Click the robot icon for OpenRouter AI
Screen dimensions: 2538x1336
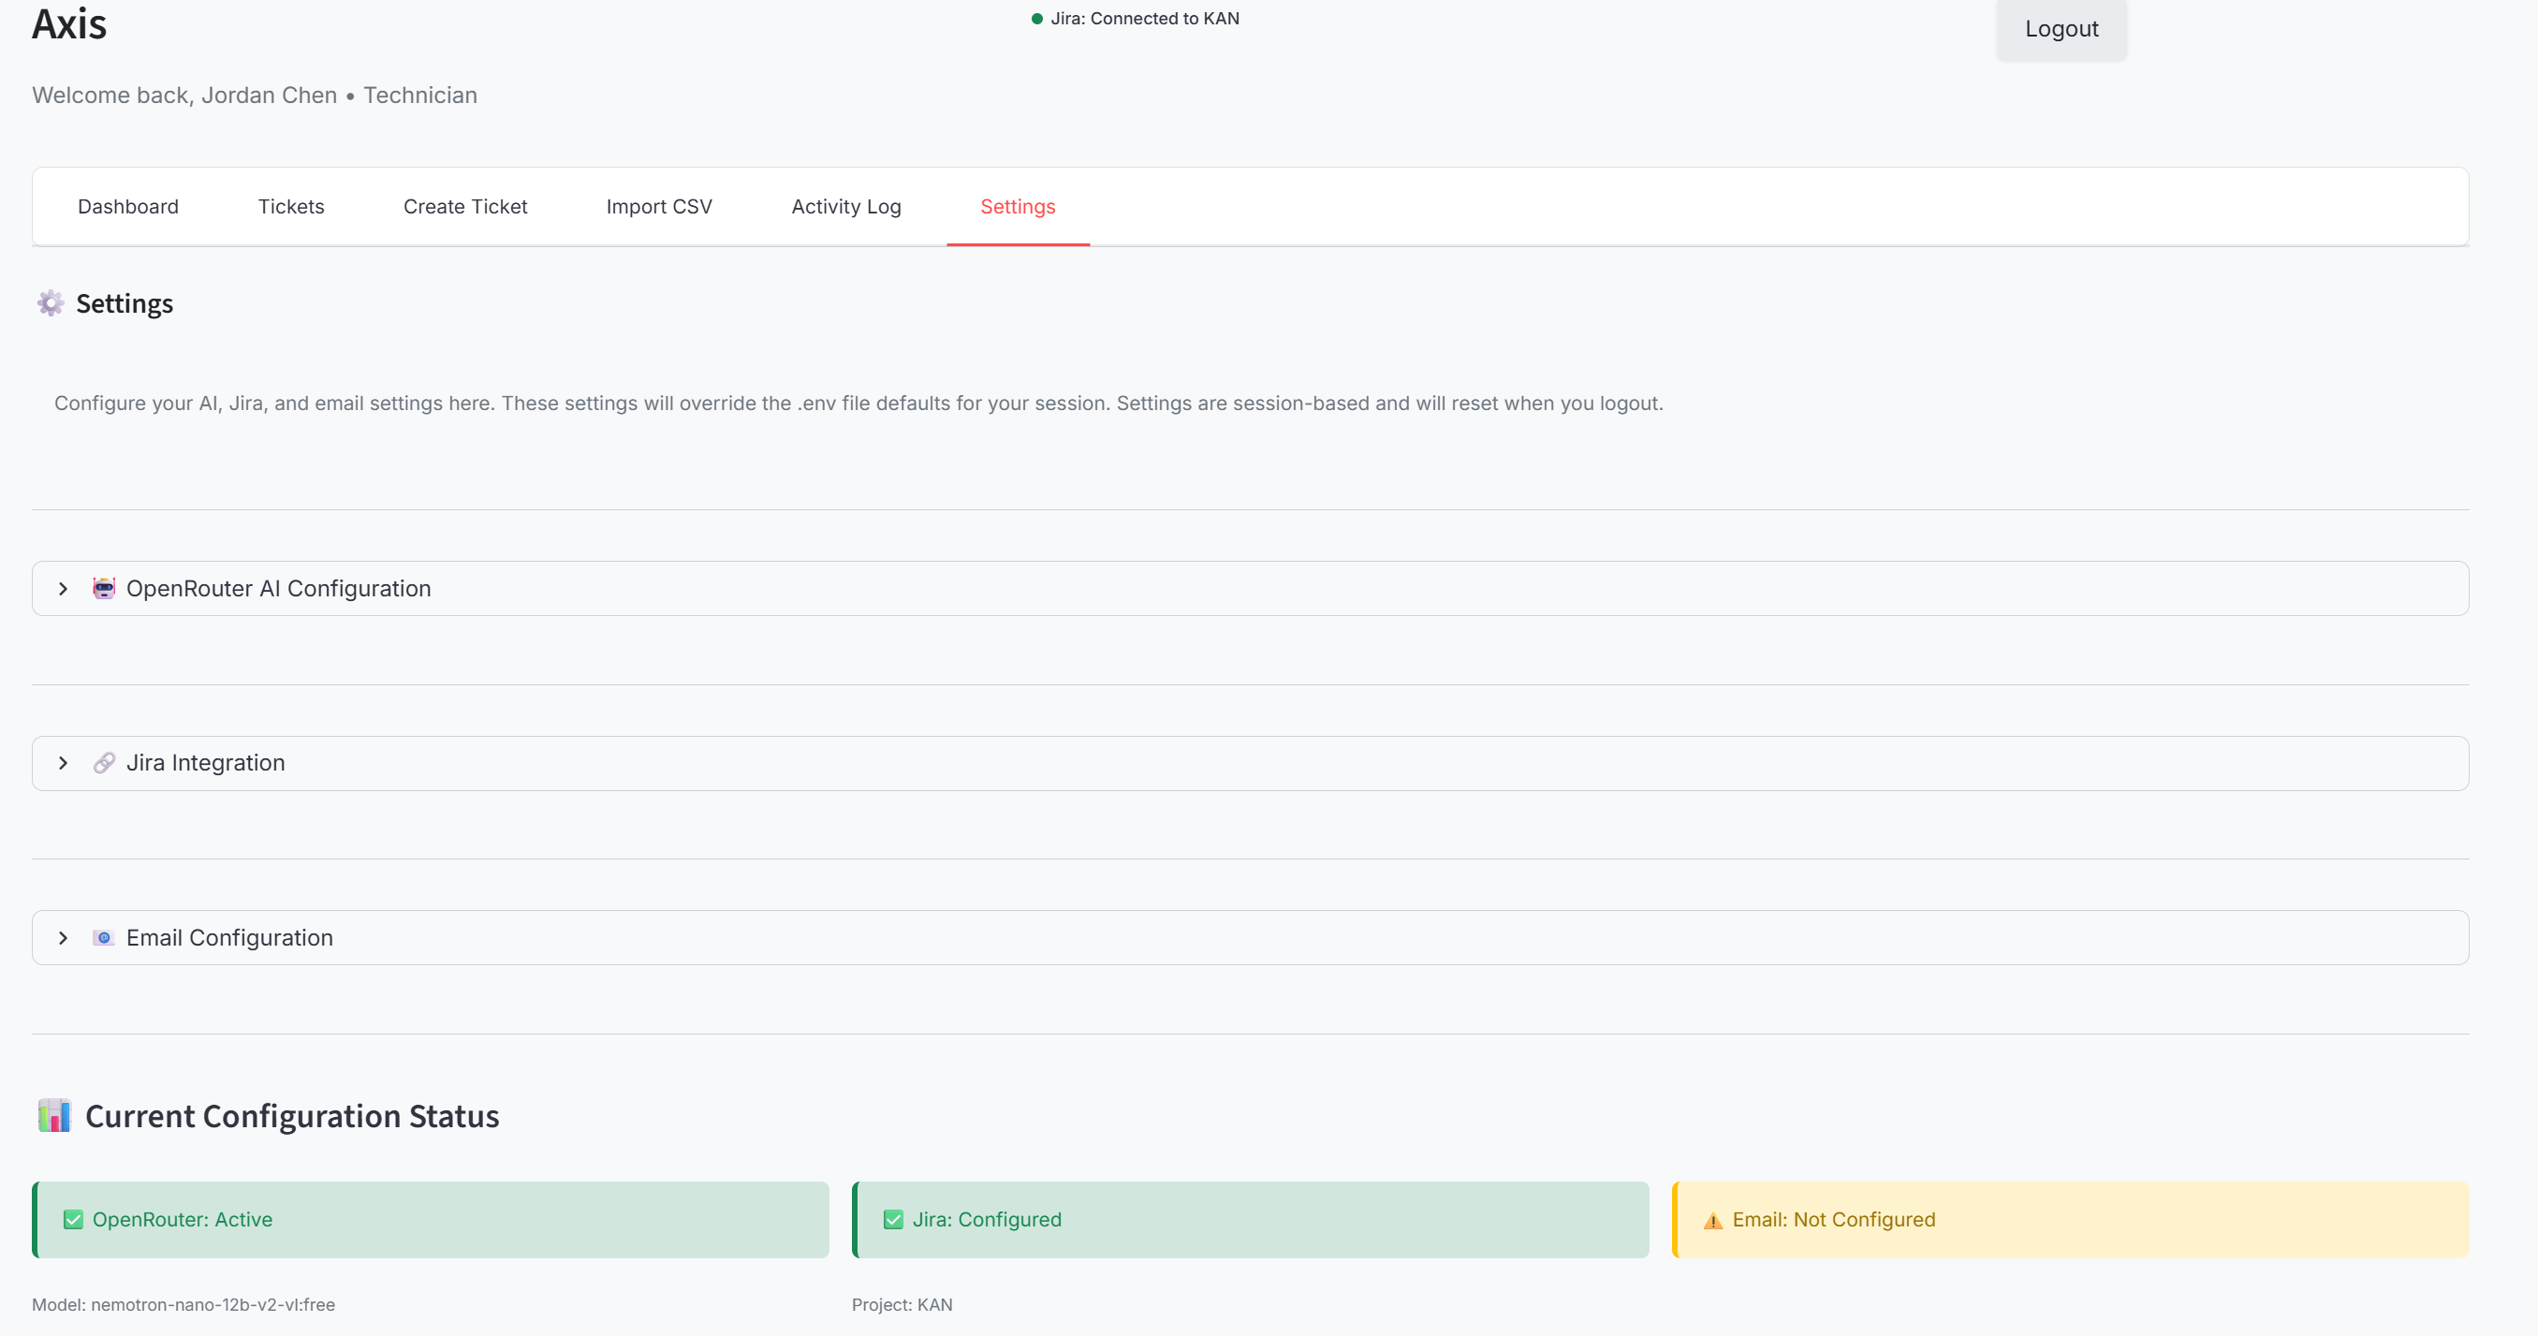(x=104, y=588)
